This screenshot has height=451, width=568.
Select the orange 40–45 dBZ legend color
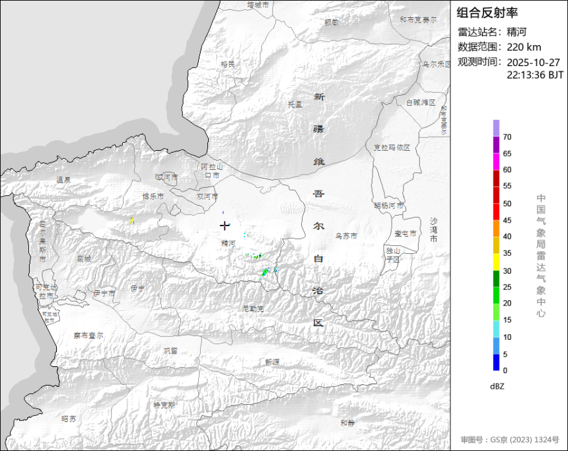496,229
